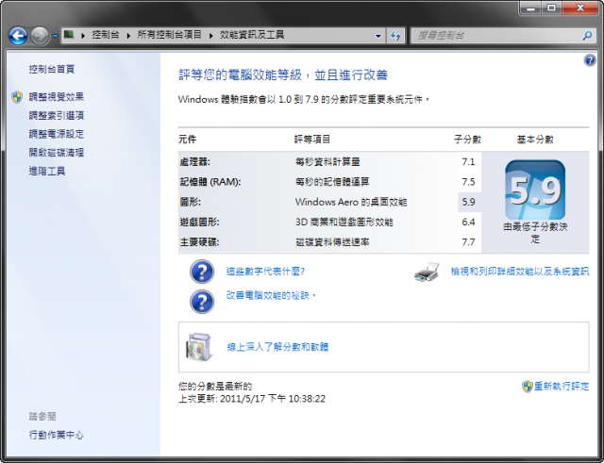Click 磁碟資料傳送速率 description

[332, 242]
